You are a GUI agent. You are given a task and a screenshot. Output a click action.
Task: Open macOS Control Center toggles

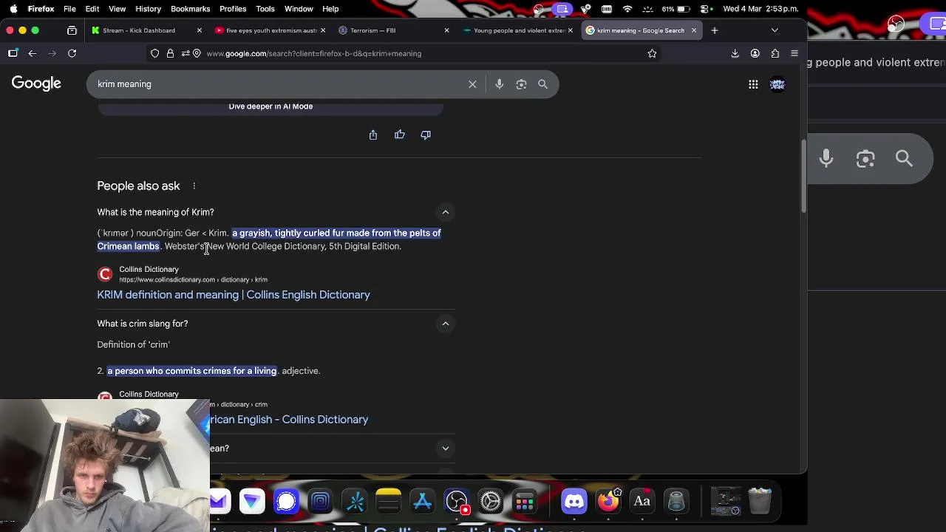click(x=704, y=9)
